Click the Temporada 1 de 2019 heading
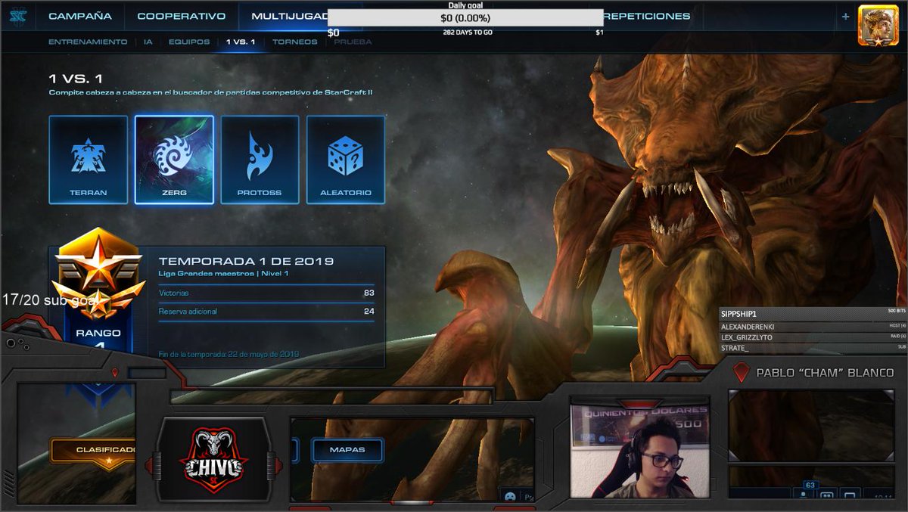The image size is (908, 512). click(246, 261)
